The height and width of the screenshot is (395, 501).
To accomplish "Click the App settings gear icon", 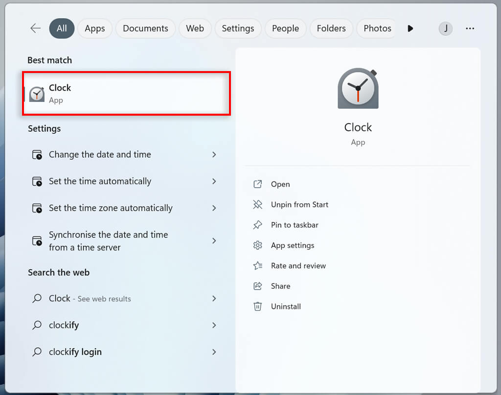I will (x=257, y=245).
